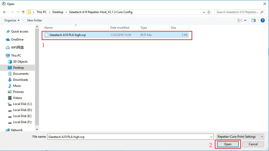Screen dimensions: 269x151
Task: Click sidebar scrollbar down arrow
Action: tap(37, 129)
